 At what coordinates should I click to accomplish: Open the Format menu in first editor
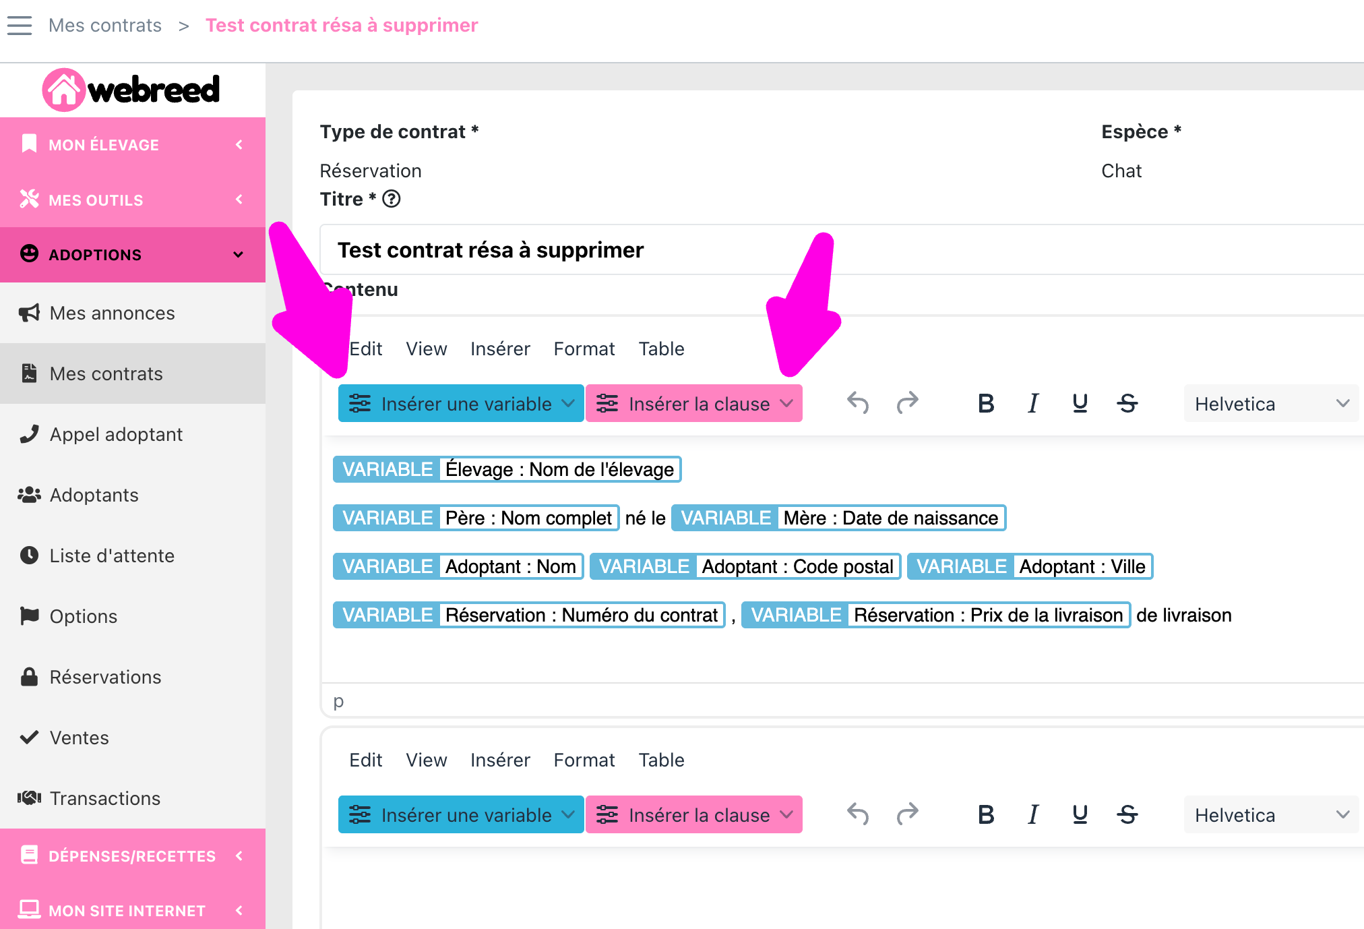(x=584, y=349)
